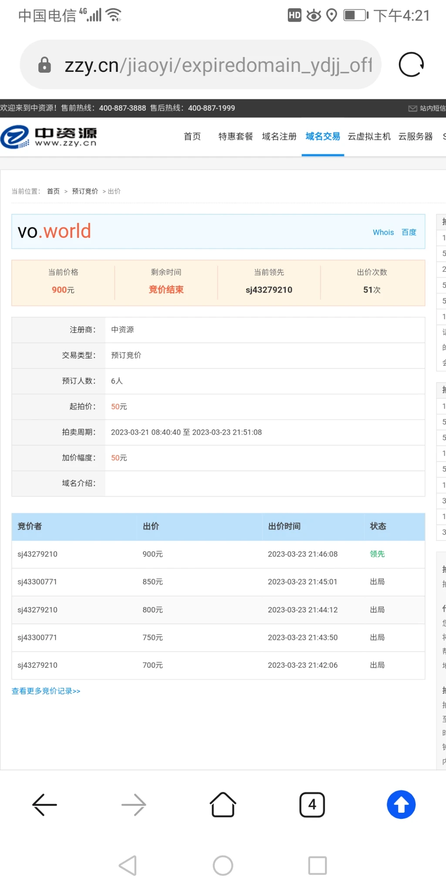
Task: Open the 域名注册 menu item
Action: (279, 137)
